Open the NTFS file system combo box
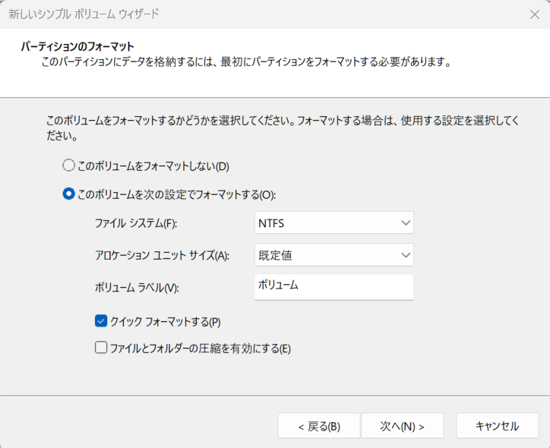 coord(334,223)
